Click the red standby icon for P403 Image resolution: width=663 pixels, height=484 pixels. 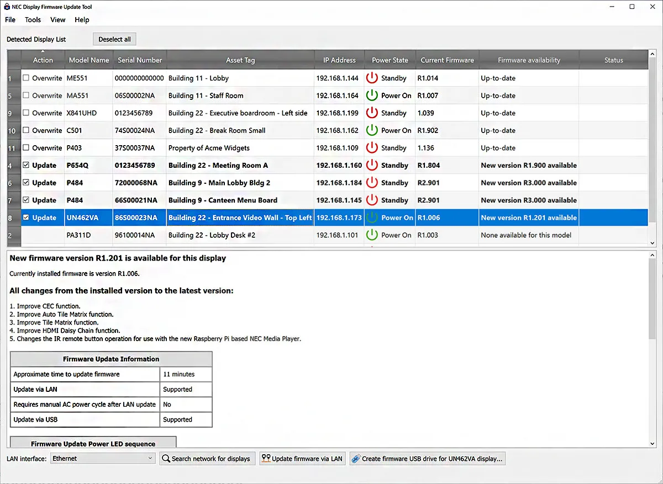372,148
